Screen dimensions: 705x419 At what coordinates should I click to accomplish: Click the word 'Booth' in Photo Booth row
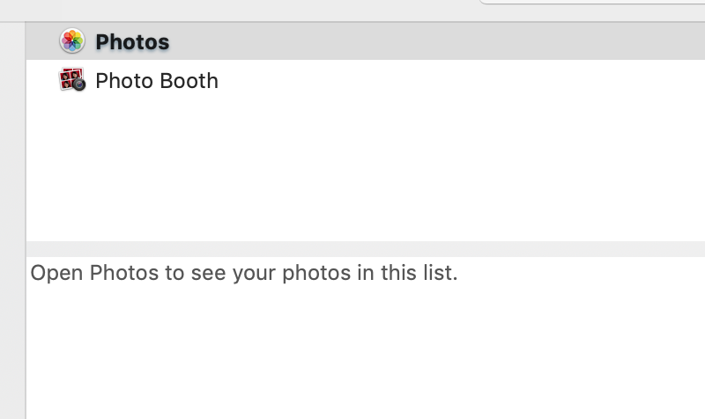click(x=189, y=81)
